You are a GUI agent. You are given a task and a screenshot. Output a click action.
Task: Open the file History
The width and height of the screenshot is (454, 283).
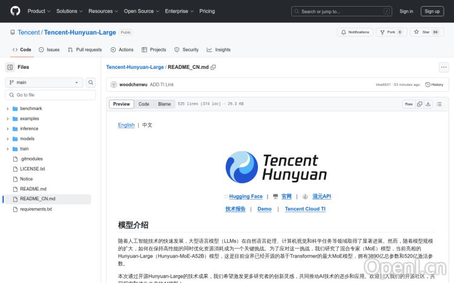[434, 85]
